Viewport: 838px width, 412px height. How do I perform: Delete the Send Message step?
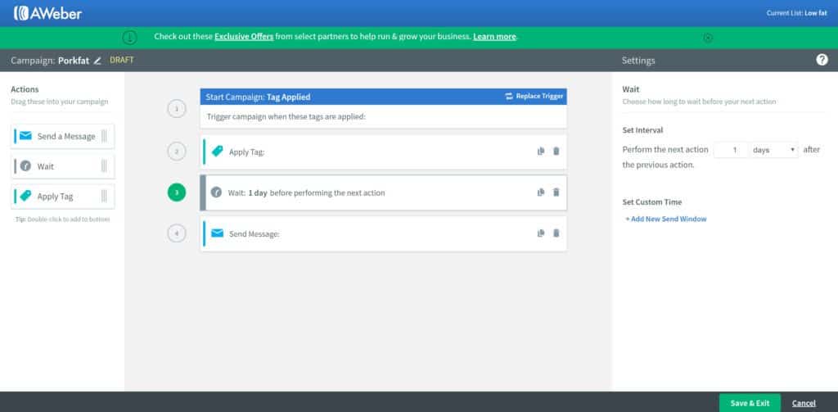pos(556,233)
